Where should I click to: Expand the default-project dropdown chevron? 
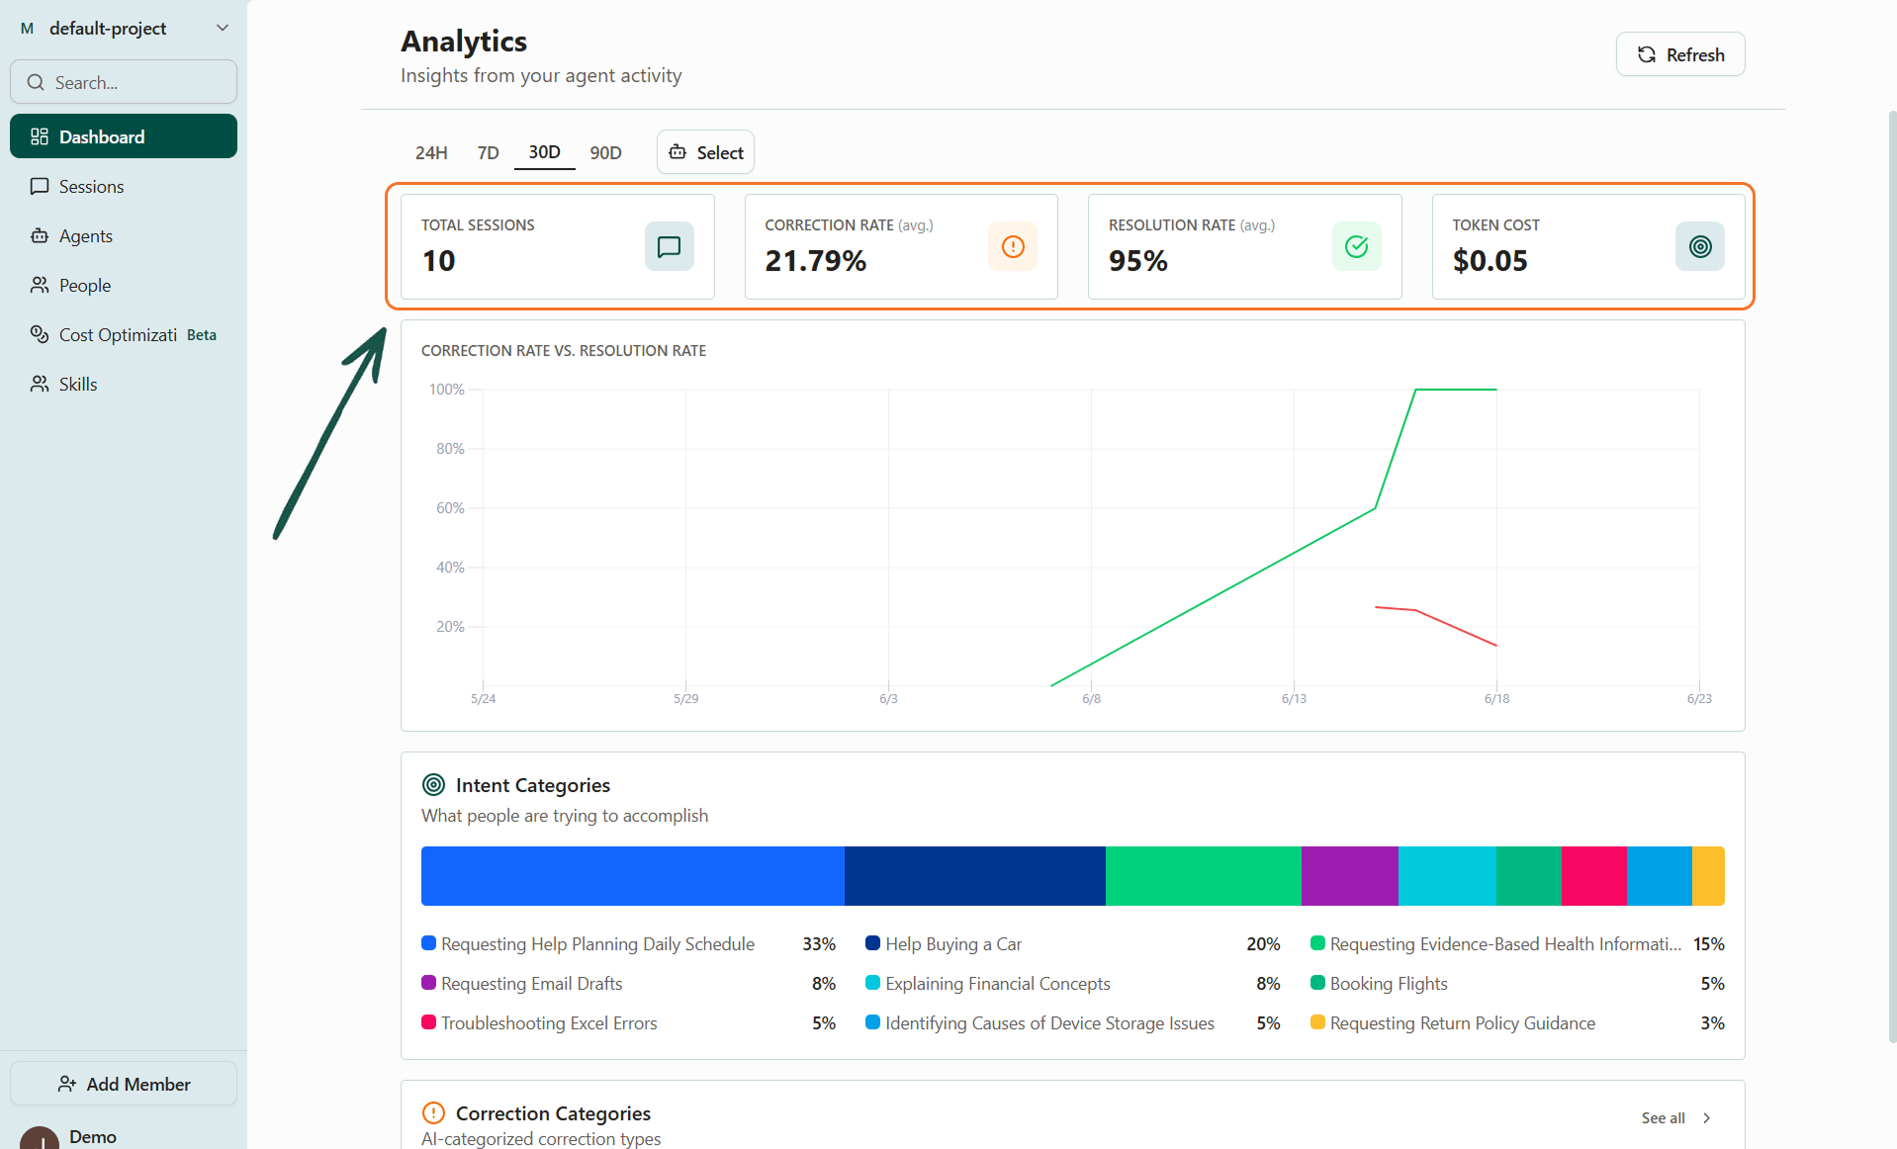[223, 28]
